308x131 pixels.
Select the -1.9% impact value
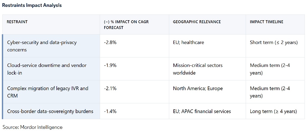click(x=110, y=65)
